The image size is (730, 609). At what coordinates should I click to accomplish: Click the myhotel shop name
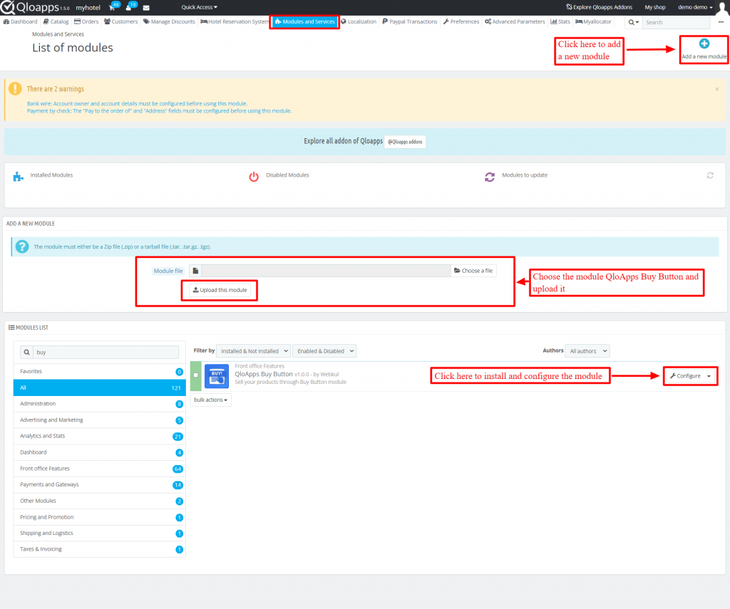(88, 8)
